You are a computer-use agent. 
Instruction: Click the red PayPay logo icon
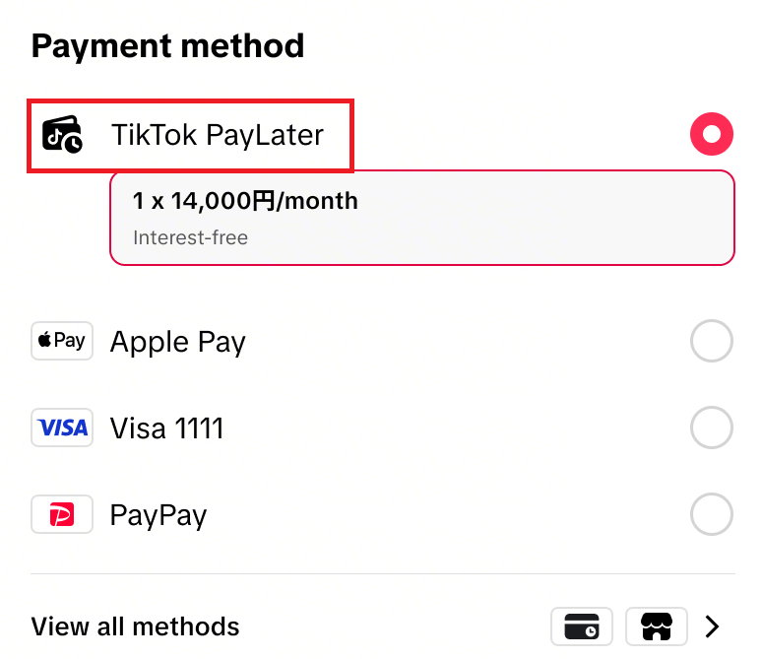coord(62,514)
